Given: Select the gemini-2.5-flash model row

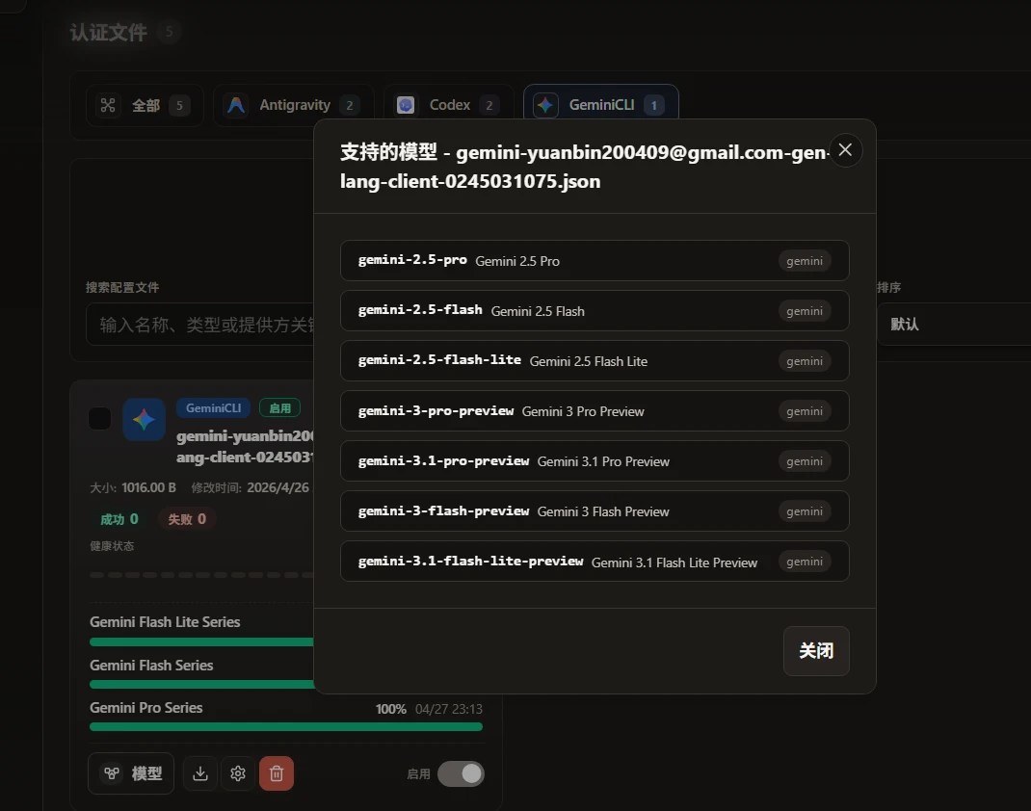Looking at the screenshot, I should point(595,311).
